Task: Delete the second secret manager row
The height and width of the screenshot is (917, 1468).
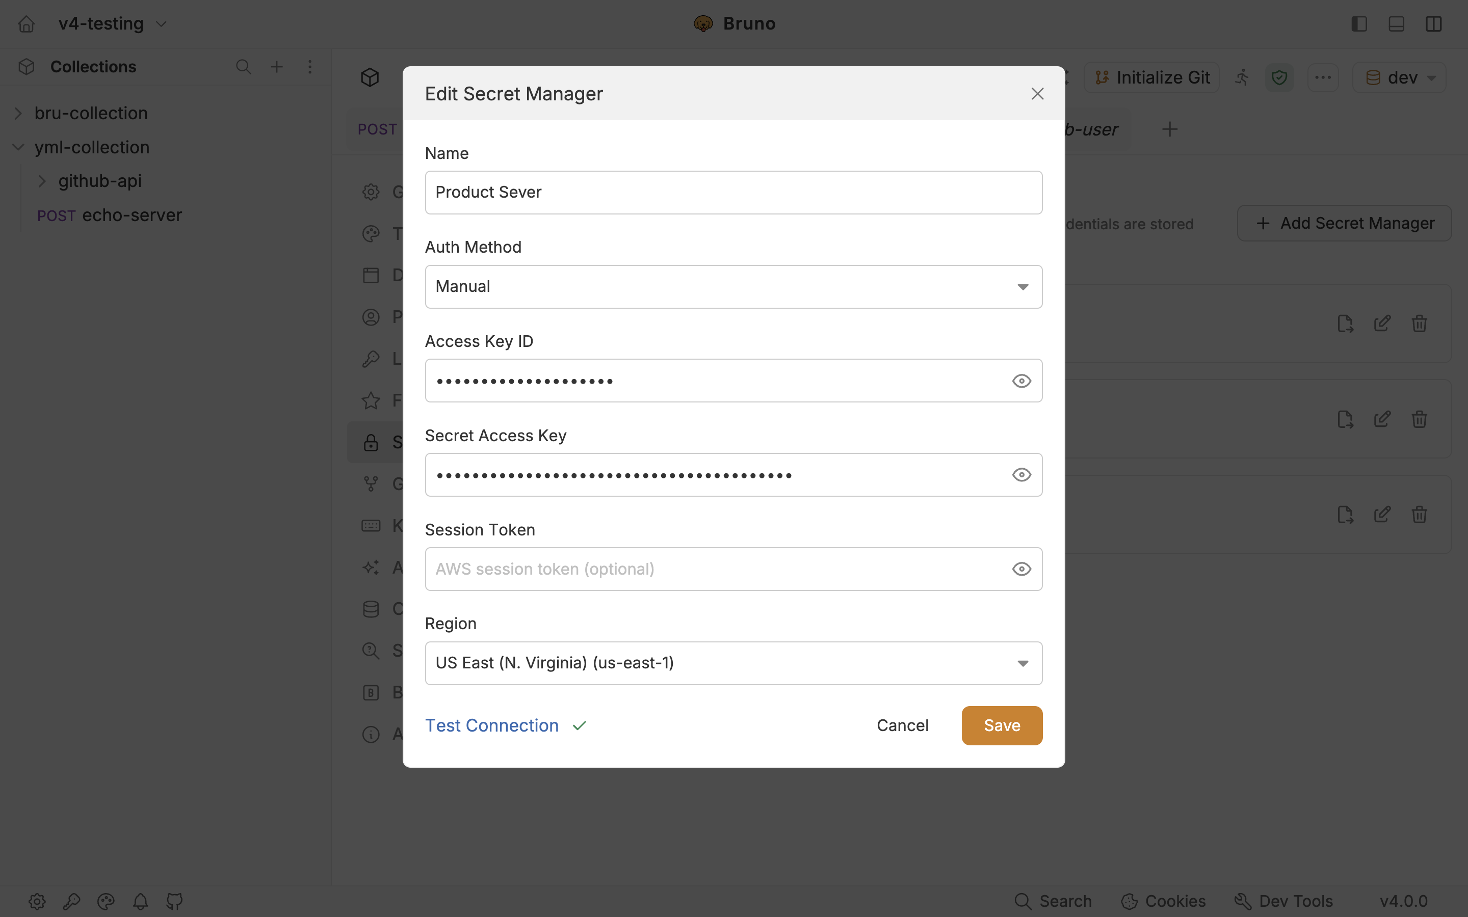Action: point(1419,419)
